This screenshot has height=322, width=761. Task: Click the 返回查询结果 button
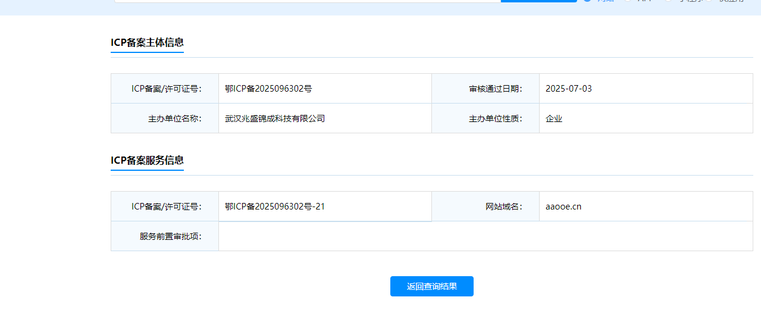coord(431,286)
